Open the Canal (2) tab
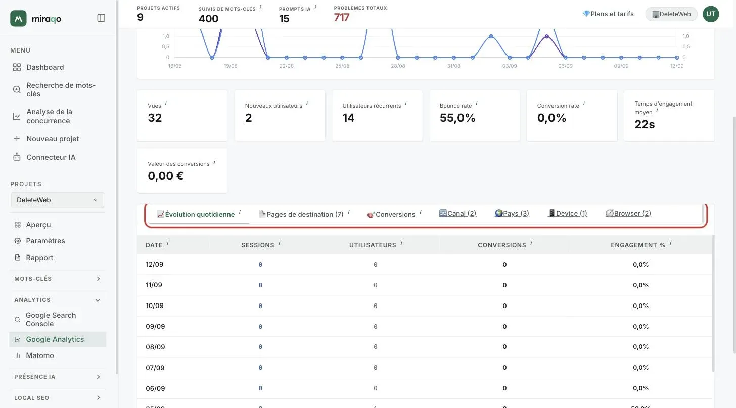Image resolution: width=736 pixels, height=408 pixels. (457, 213)
